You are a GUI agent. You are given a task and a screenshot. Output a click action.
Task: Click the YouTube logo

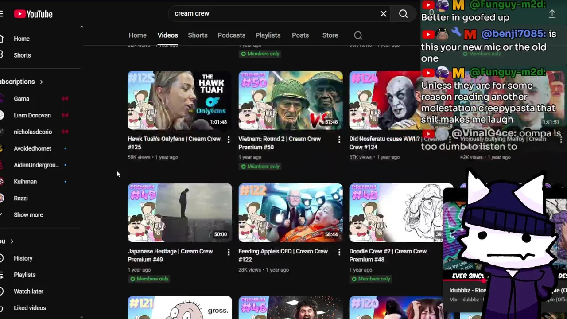pyautogui.click(x=33, y=14)
